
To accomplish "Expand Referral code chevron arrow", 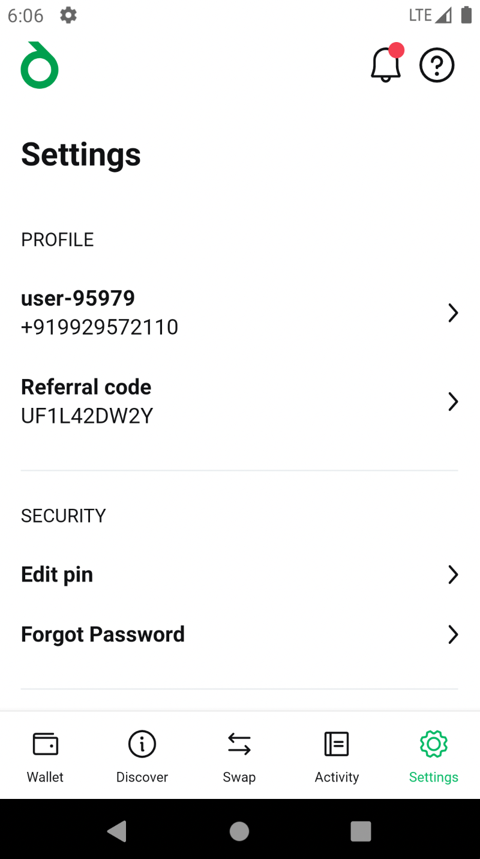I will pos(453,401).
